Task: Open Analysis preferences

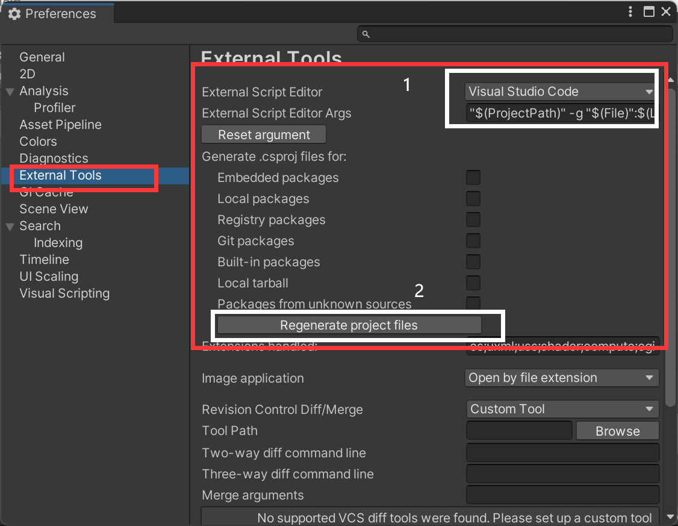Action: pyautogui.click(x=44, y=91)
